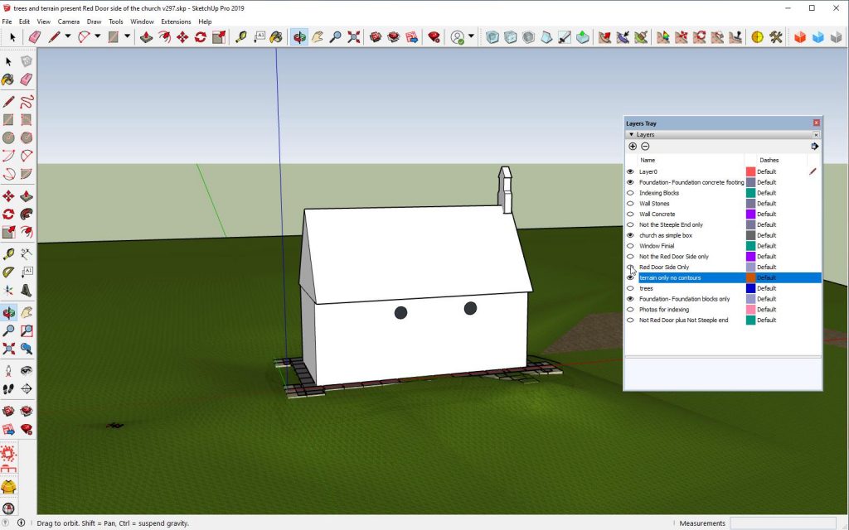Collapse the Layers panel section

pos(631,134)
